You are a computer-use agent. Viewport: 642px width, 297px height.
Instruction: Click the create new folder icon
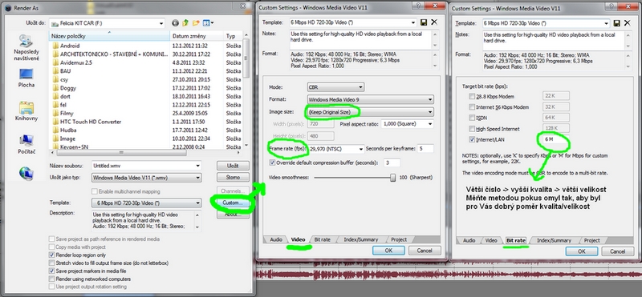[196, 23]
